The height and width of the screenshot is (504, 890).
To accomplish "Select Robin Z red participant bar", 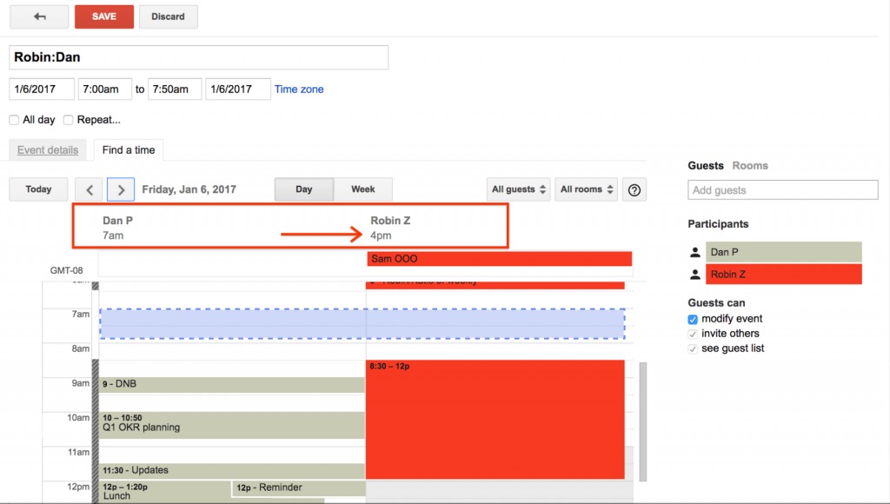I will tap(783, 274).
